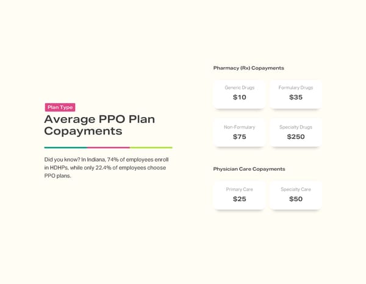Select the $250 copayment amount
The width and height of the screenshot is (366, 284).
point(296,137)
